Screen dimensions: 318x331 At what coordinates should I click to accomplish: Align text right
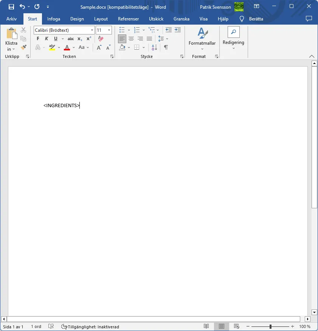point(140,39)
